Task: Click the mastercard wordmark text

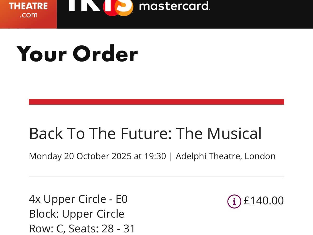Action: coord(174,6)
